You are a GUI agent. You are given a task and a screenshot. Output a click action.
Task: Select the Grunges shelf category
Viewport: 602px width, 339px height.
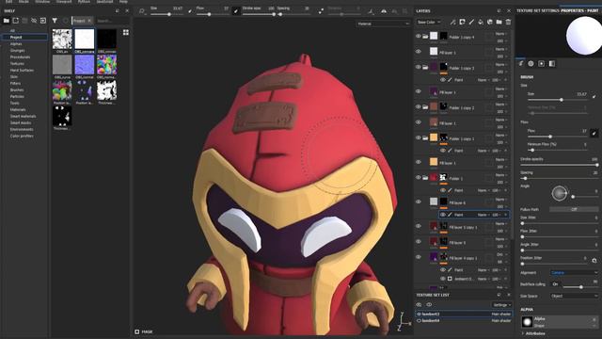coord(17,50)
